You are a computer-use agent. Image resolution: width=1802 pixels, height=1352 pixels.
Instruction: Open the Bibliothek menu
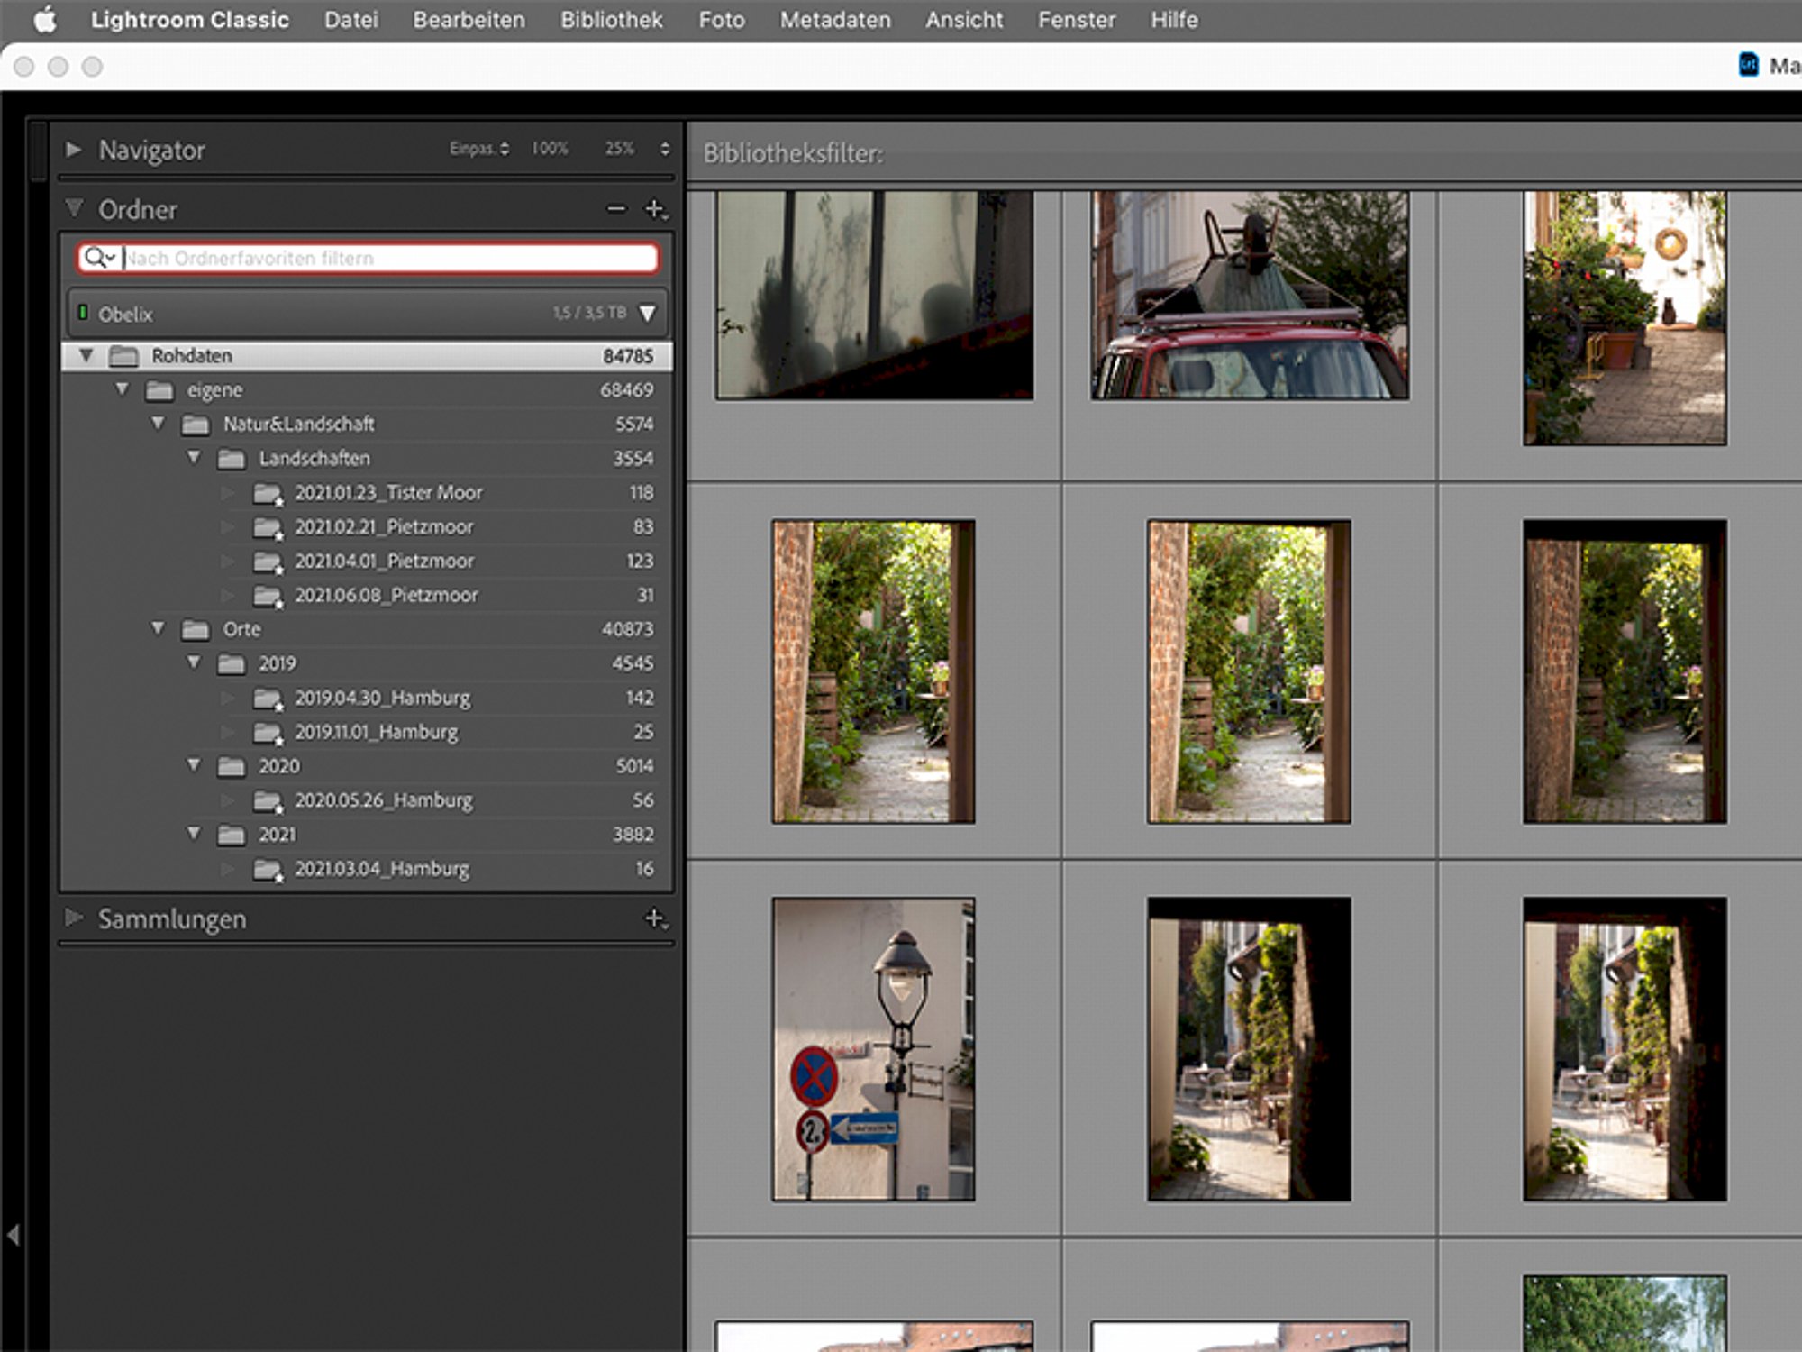point(612,20)
